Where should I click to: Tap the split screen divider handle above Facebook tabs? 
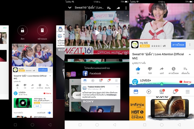[162, 84]
